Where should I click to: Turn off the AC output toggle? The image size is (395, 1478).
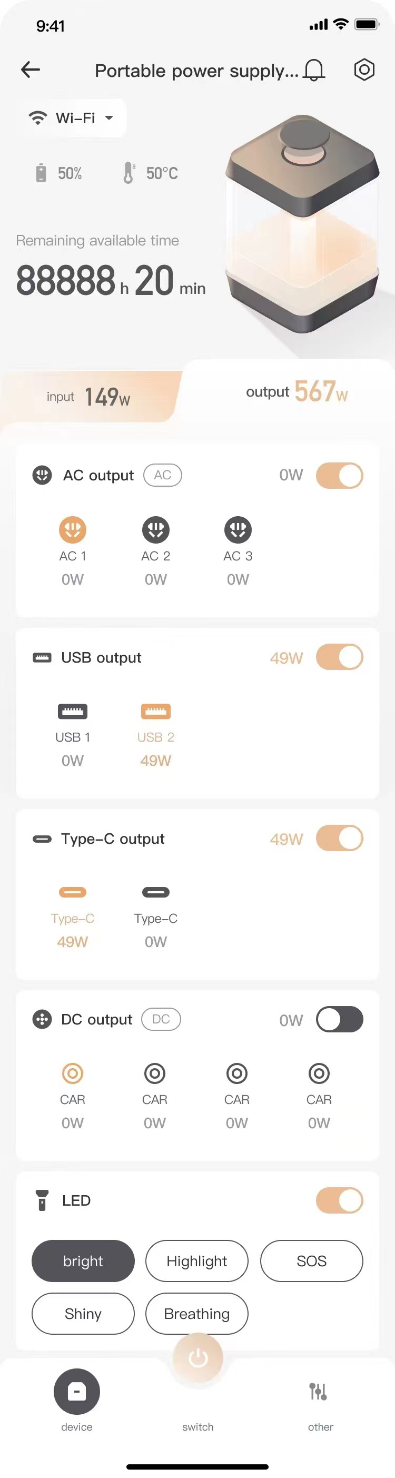(x=339, y=476)
